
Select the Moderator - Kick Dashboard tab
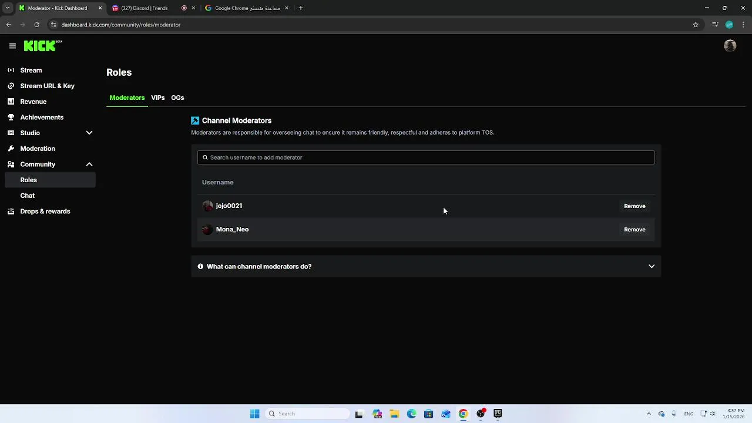[60, 8]
